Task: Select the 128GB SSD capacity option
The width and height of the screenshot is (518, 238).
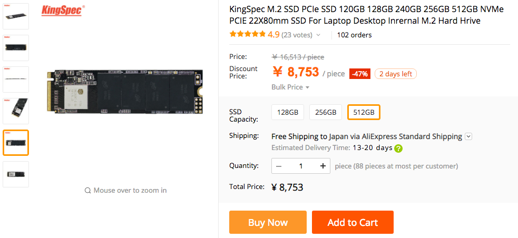Action: 288,112
